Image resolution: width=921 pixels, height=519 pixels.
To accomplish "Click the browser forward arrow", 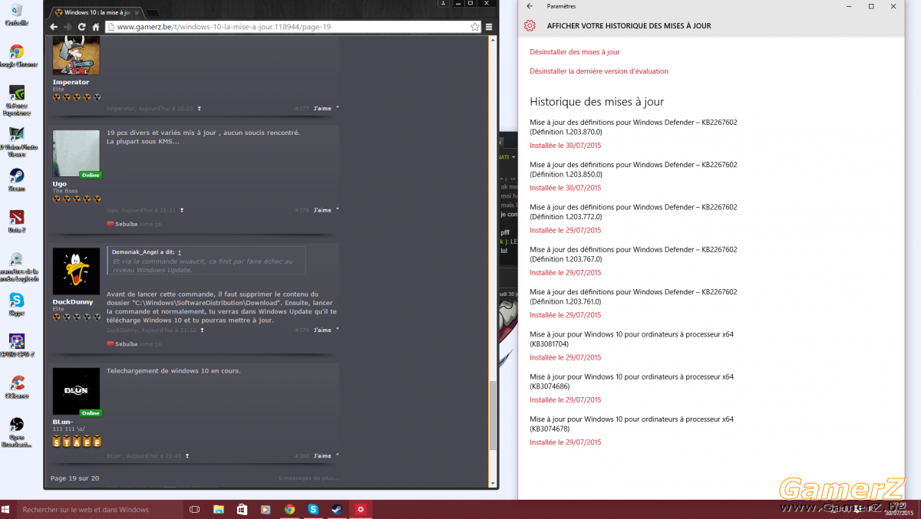I will [x=68, y=27].
